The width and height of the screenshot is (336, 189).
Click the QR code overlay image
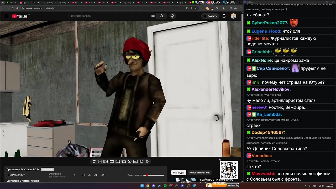click(x=229, y=170)
